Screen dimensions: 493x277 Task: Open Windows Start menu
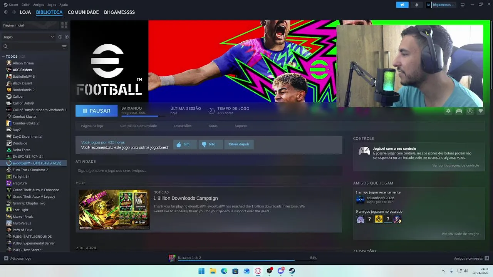coord(201,271)
